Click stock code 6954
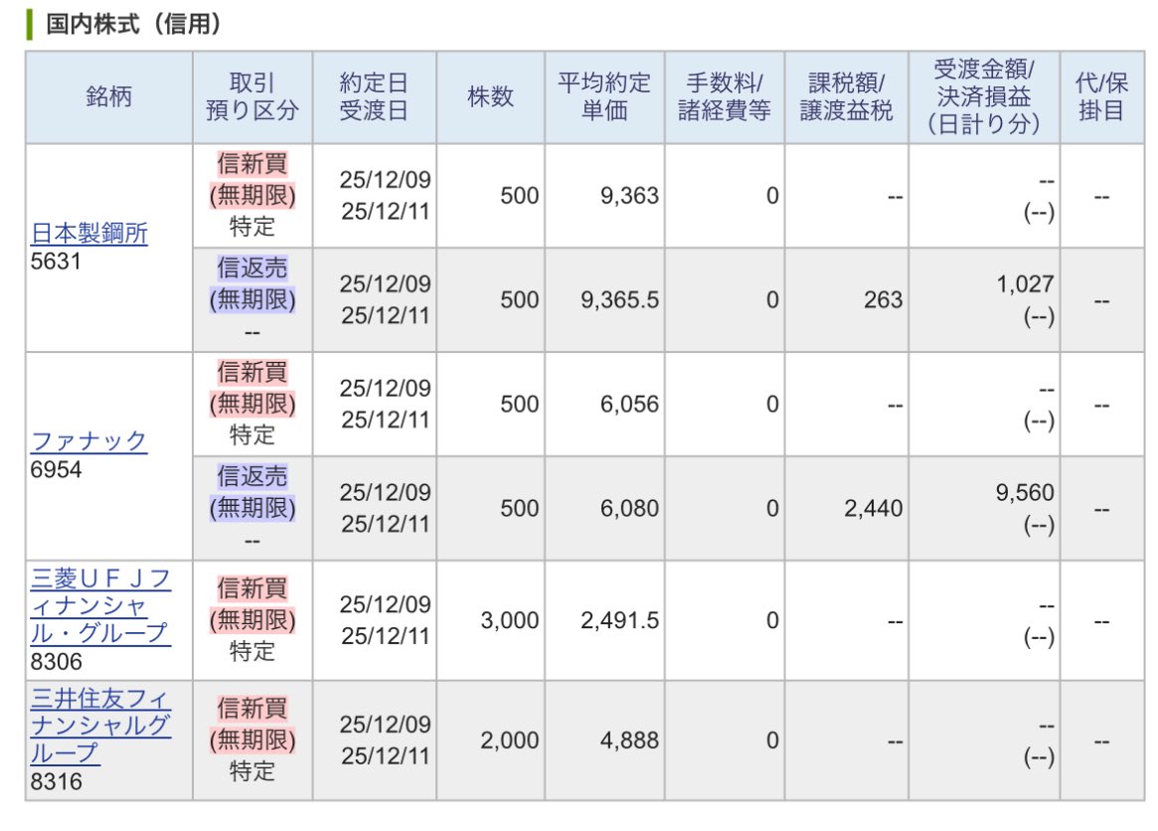This screenshot has width=1158, height=831. (56, 470)
